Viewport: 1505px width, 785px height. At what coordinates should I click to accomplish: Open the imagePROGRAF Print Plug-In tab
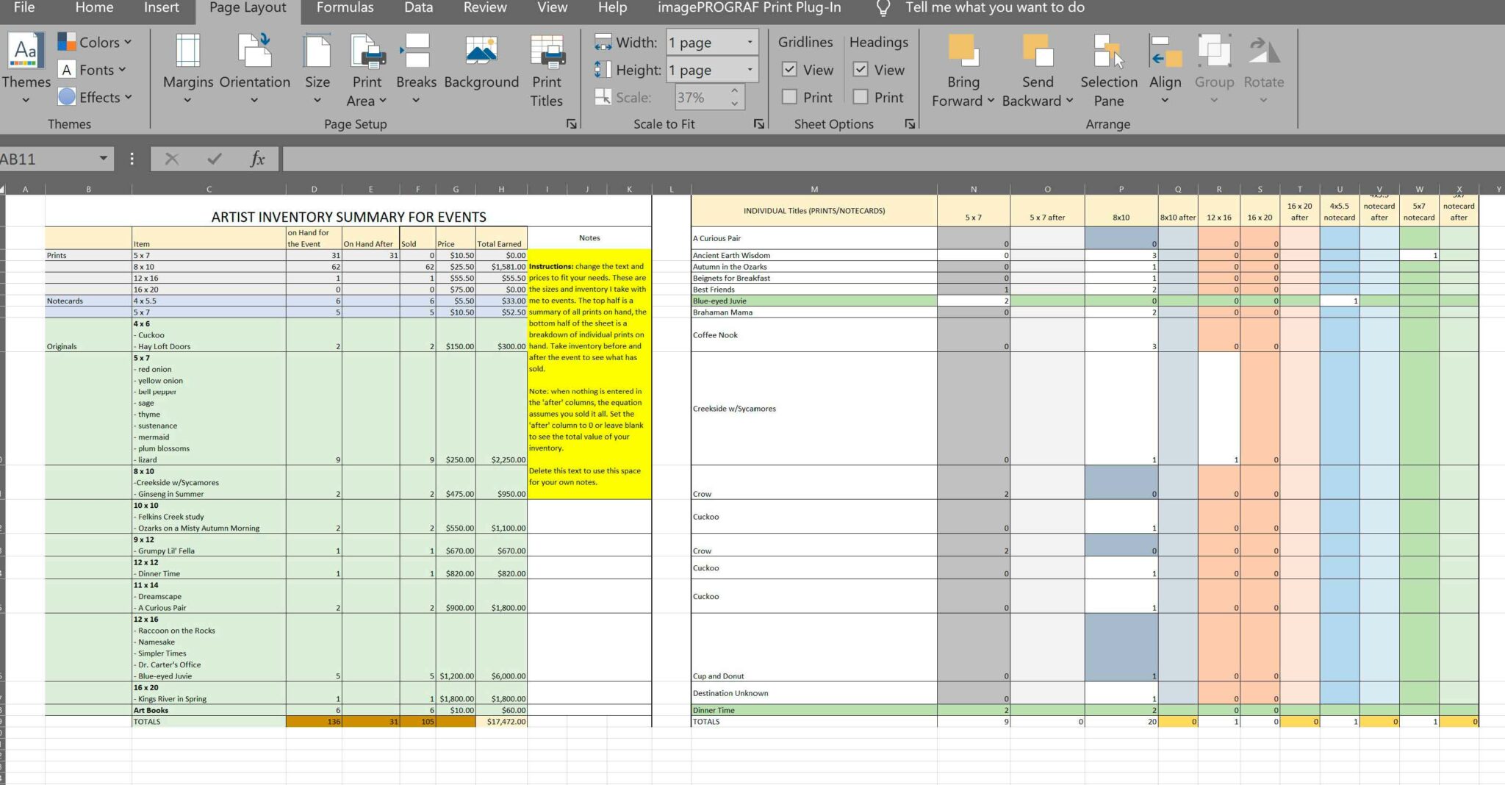click(x=751, y=8)
